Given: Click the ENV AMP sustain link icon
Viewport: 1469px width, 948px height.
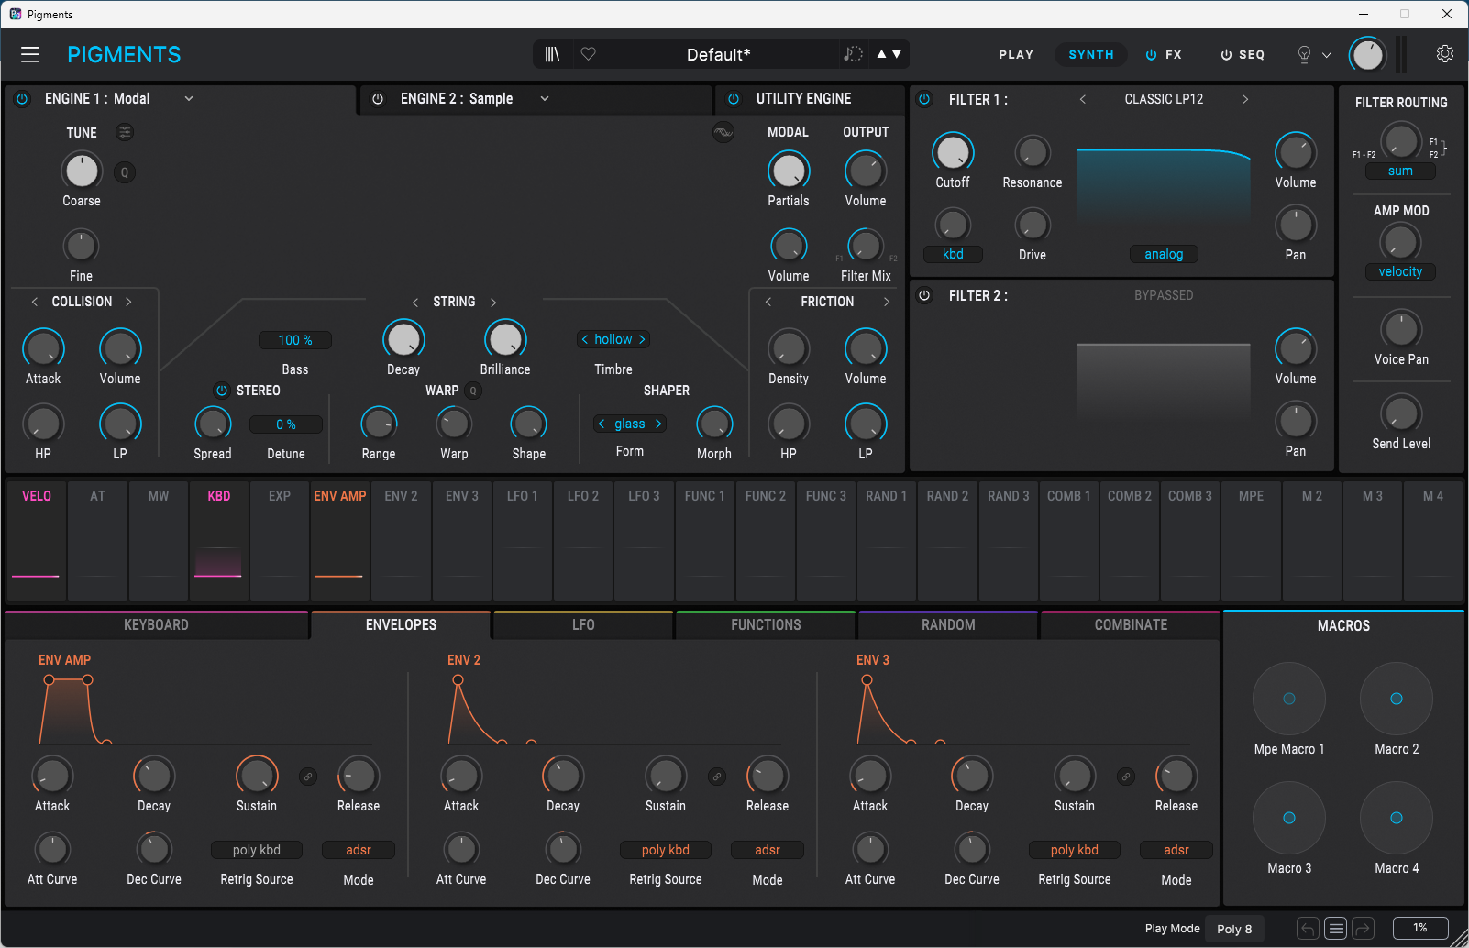Looking at the screenshot, I should click(308, 777).
